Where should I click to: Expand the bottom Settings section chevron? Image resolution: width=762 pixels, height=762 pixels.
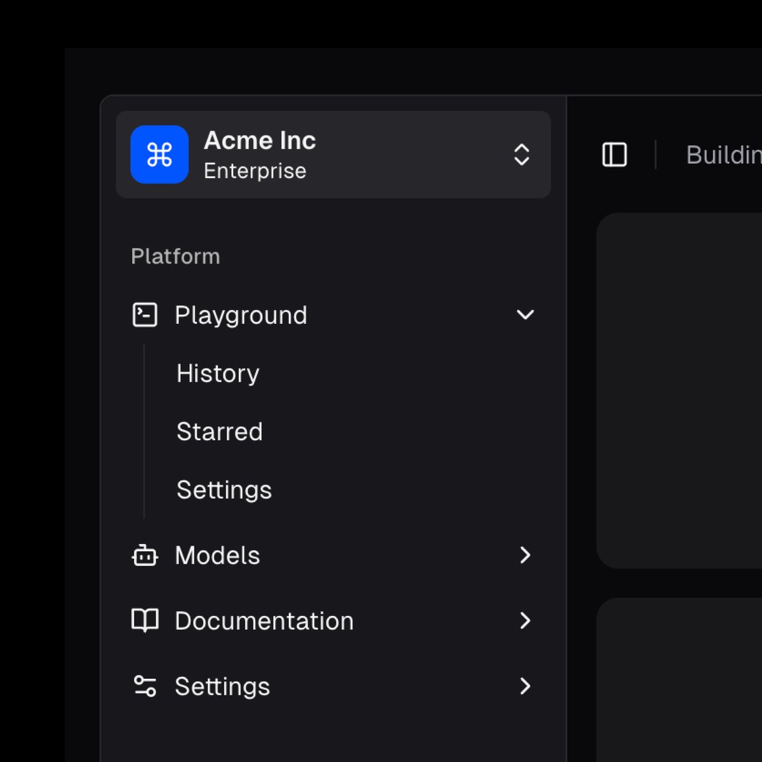tap(525, 686)
